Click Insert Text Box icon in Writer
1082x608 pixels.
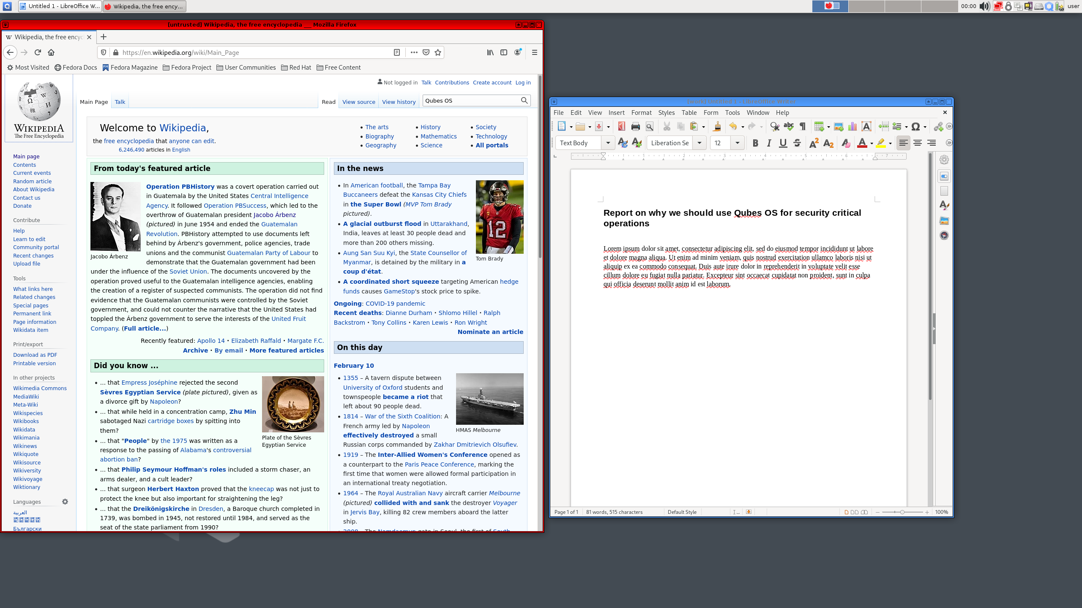pyautogui.click(x=866, y=126)
